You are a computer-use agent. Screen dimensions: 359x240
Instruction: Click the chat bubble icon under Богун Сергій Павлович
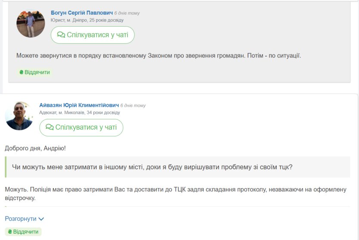[61, 35]
